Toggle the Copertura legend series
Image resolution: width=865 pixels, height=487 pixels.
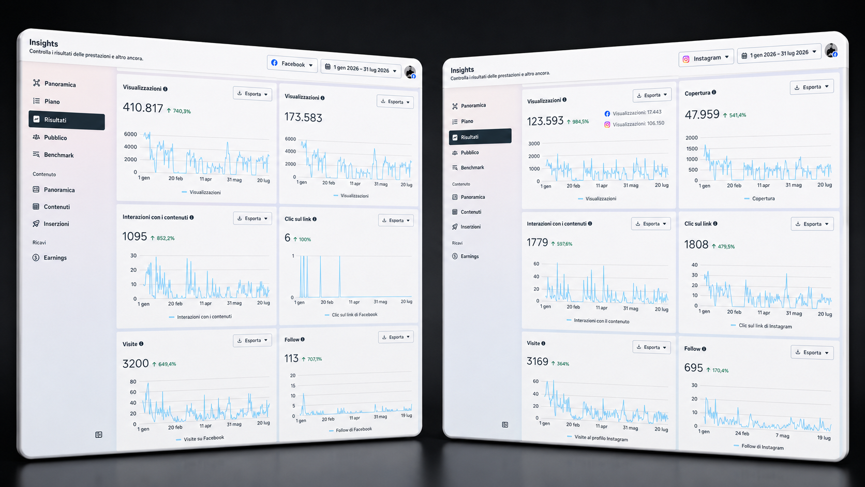[x=759, y=199]
